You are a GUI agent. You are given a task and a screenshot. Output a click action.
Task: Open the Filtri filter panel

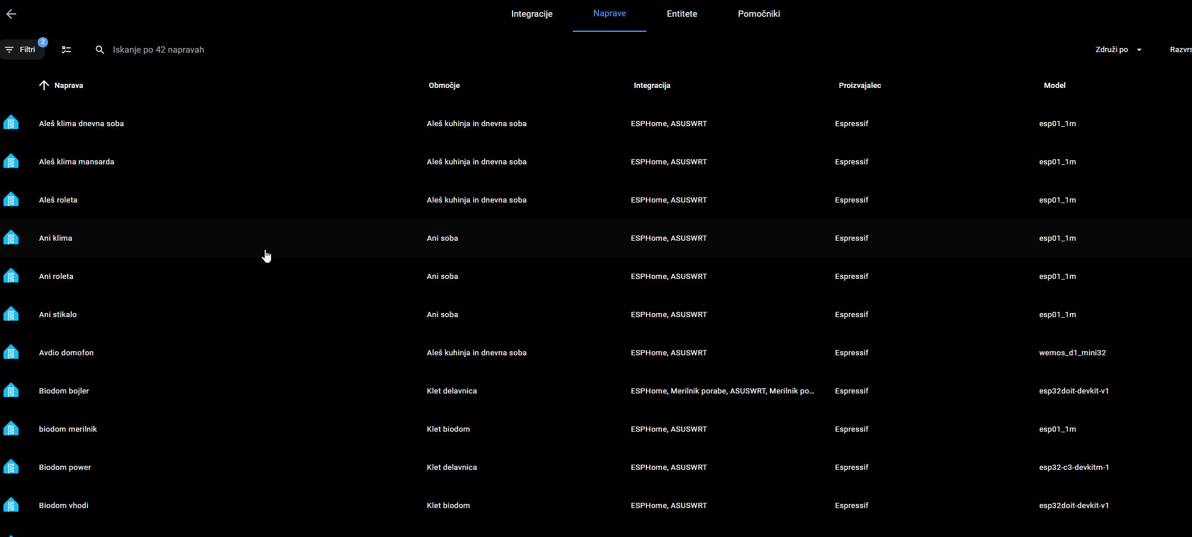tap(22, 50)
